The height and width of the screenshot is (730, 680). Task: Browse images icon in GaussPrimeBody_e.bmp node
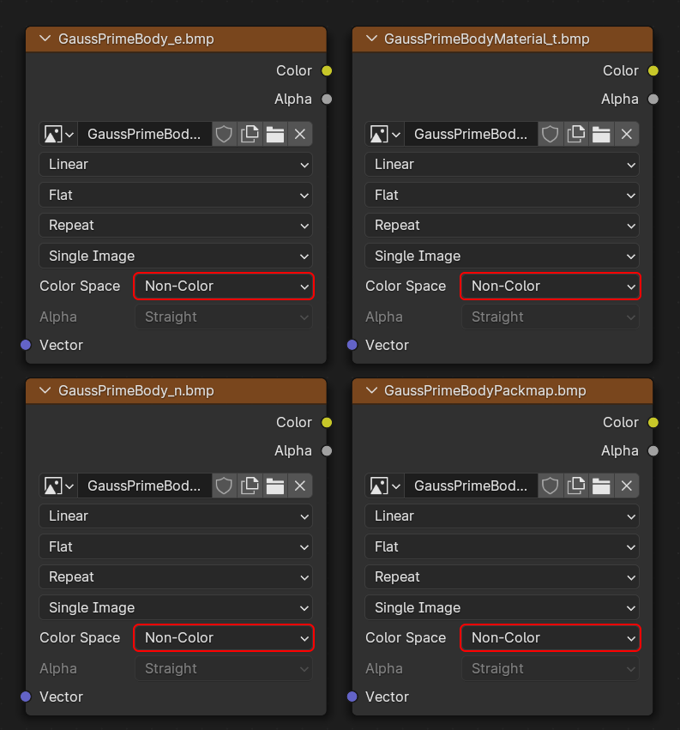[x=58, y=135]
